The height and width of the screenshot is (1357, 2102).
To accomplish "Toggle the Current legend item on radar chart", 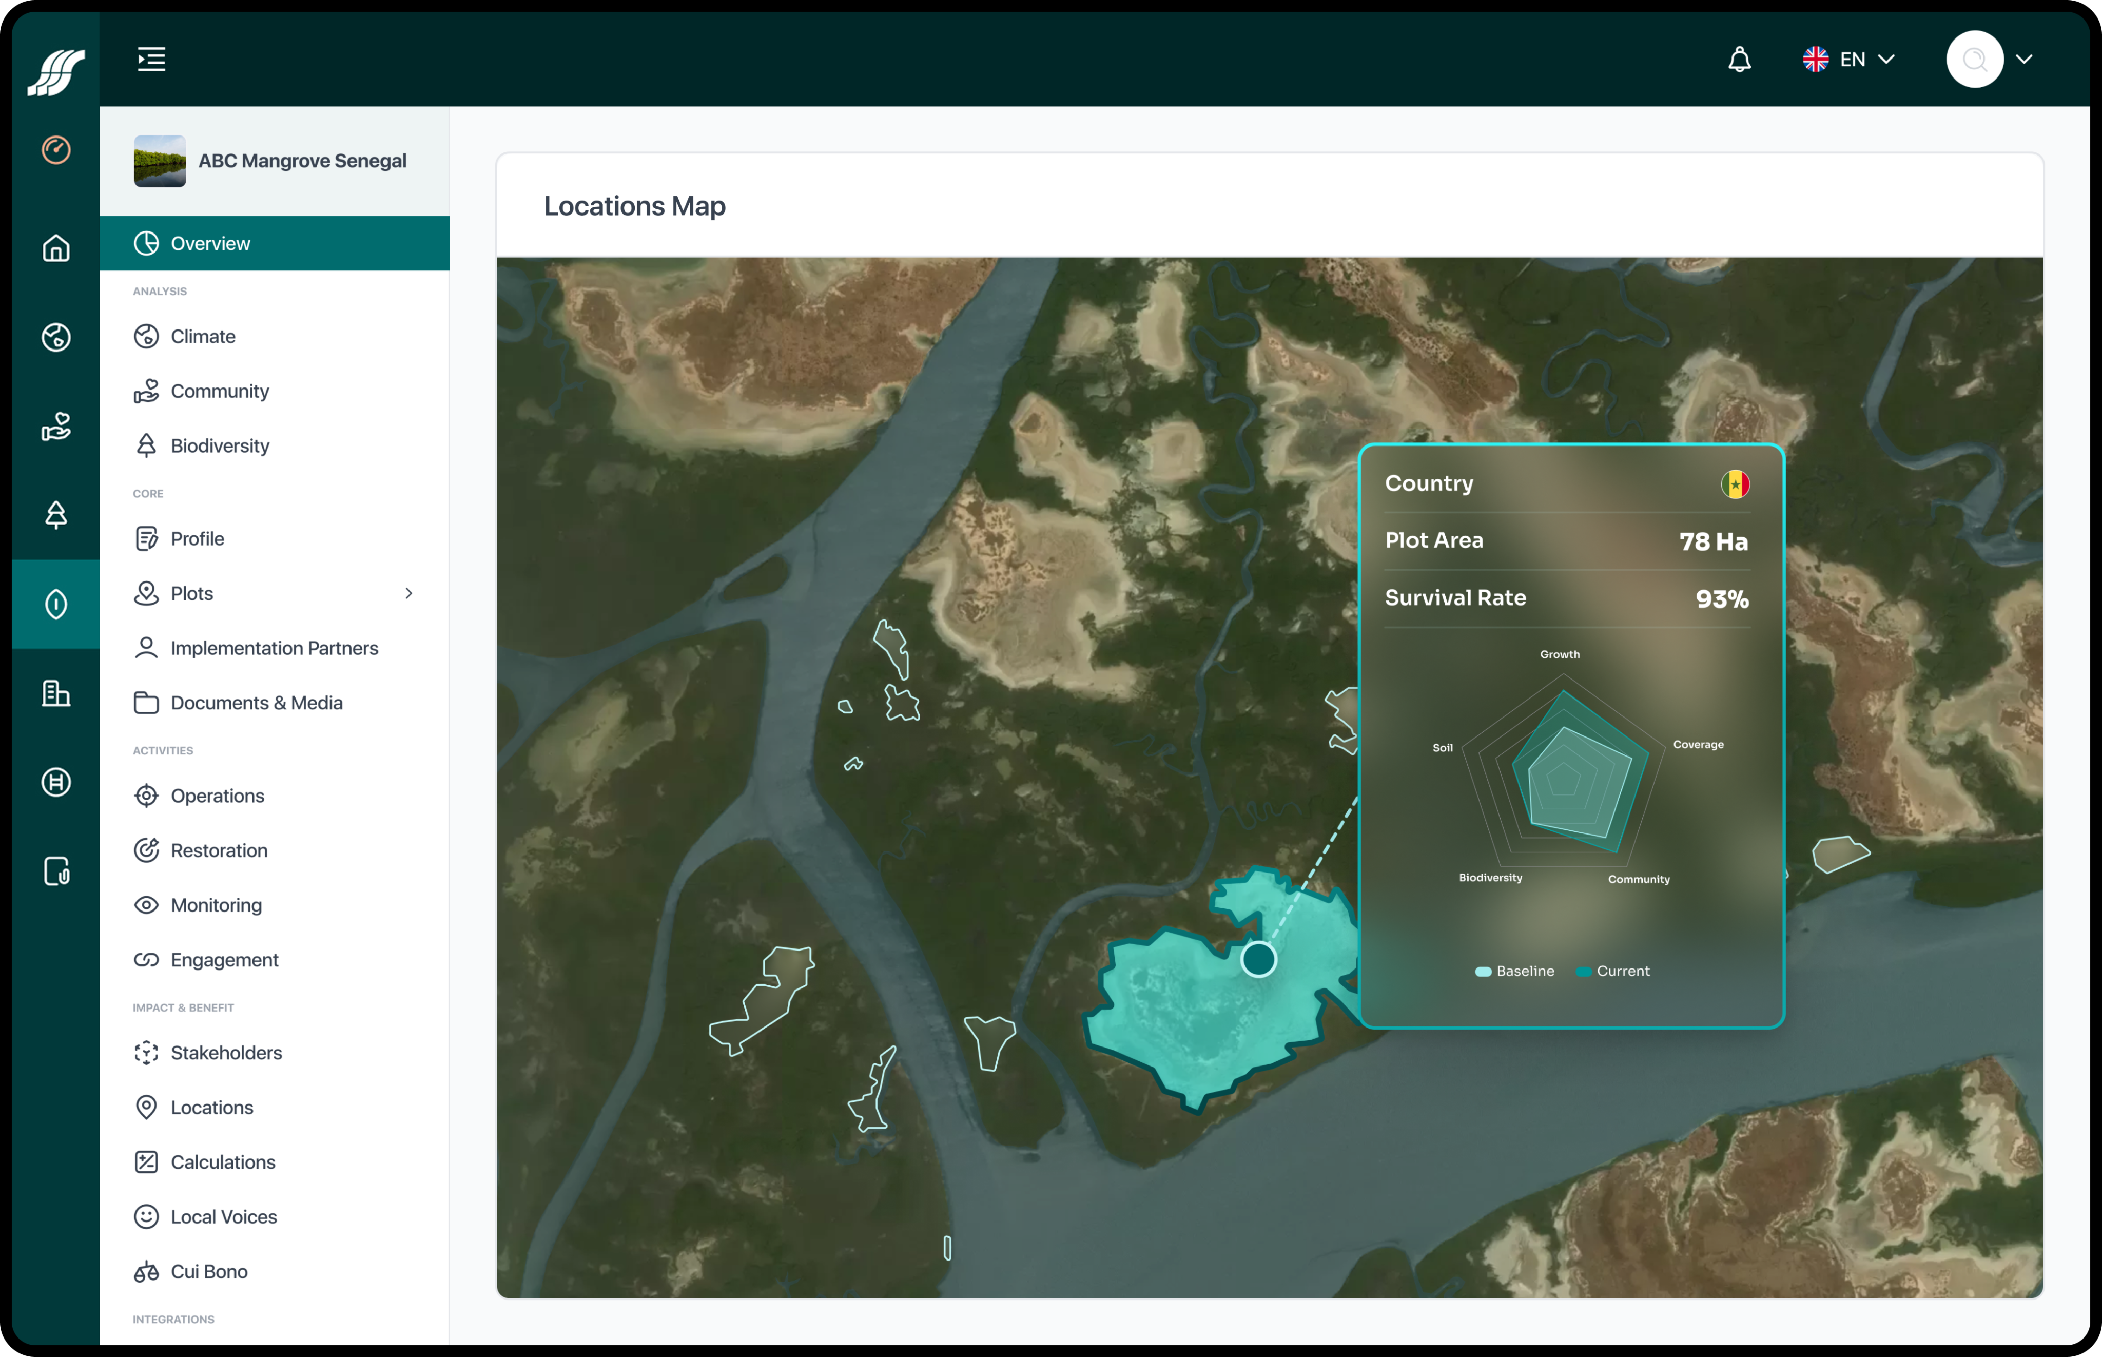I will (x=1613, y=971).
